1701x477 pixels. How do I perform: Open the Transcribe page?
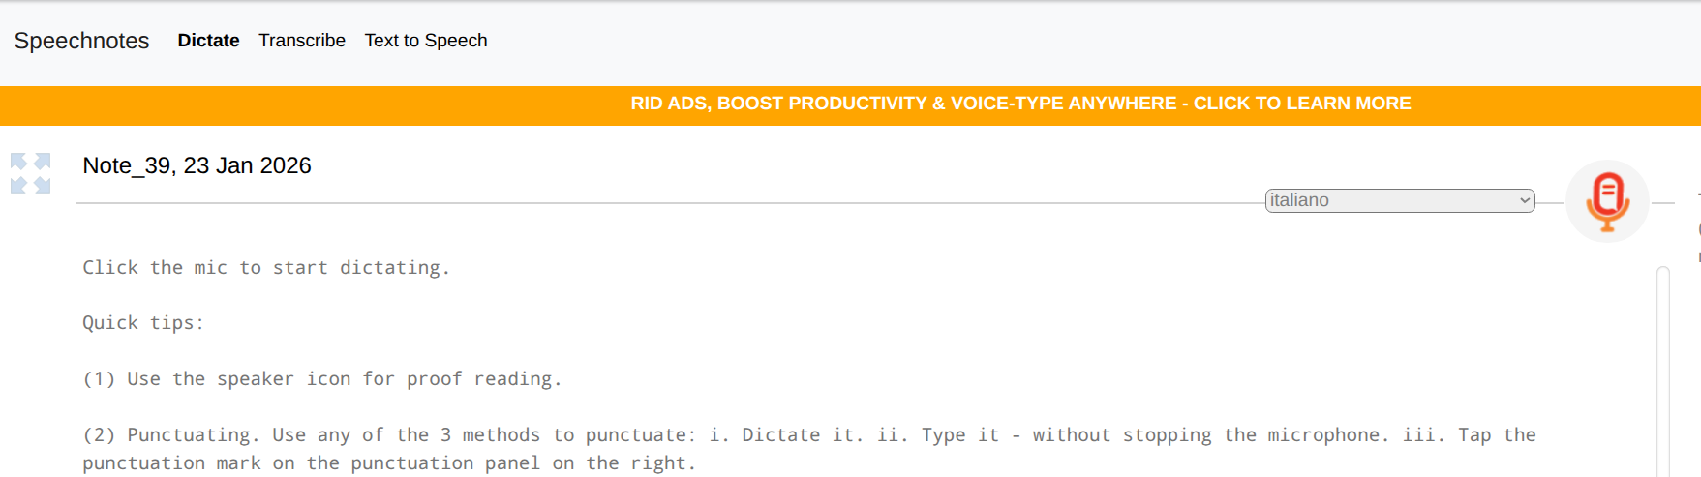301,41
